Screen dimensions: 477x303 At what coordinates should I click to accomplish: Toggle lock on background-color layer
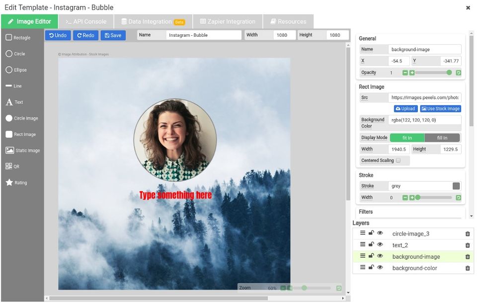(x=371, y=267)
